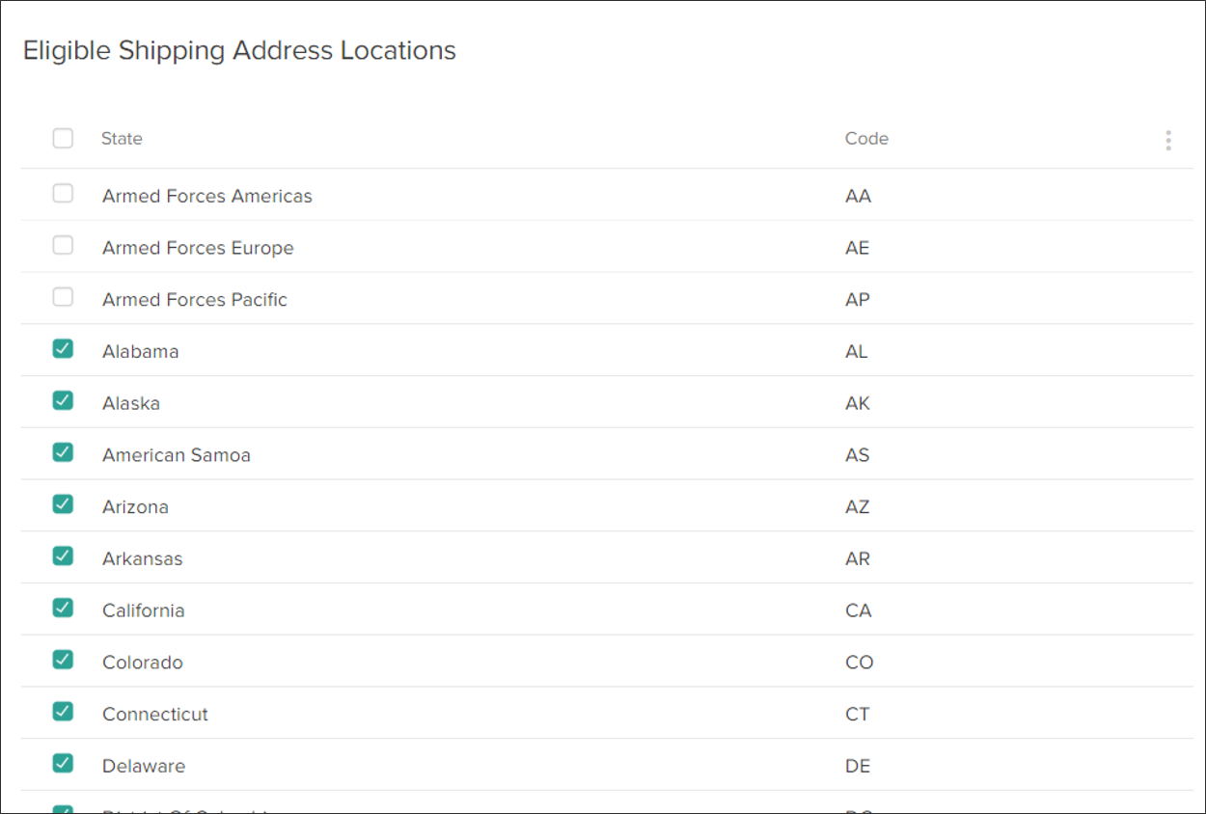Select the California state name text
1206x814 pixels.
tap(143, 610)
